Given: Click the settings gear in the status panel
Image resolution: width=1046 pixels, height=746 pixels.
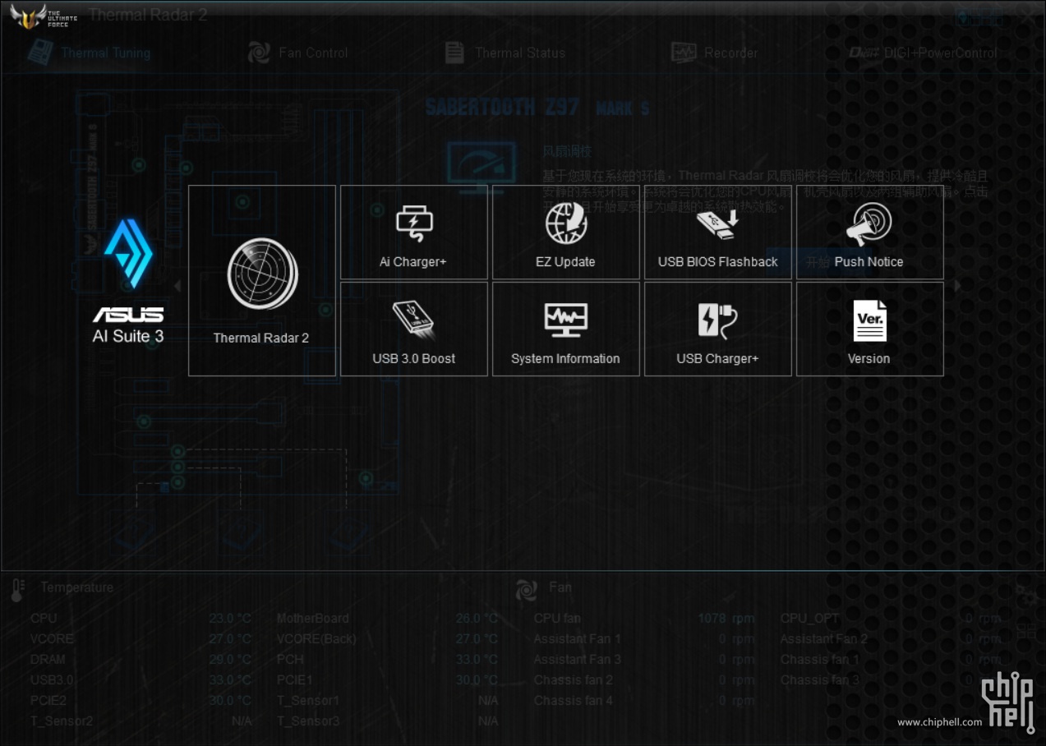Looking at the screenshot, I should [1025, 595].
